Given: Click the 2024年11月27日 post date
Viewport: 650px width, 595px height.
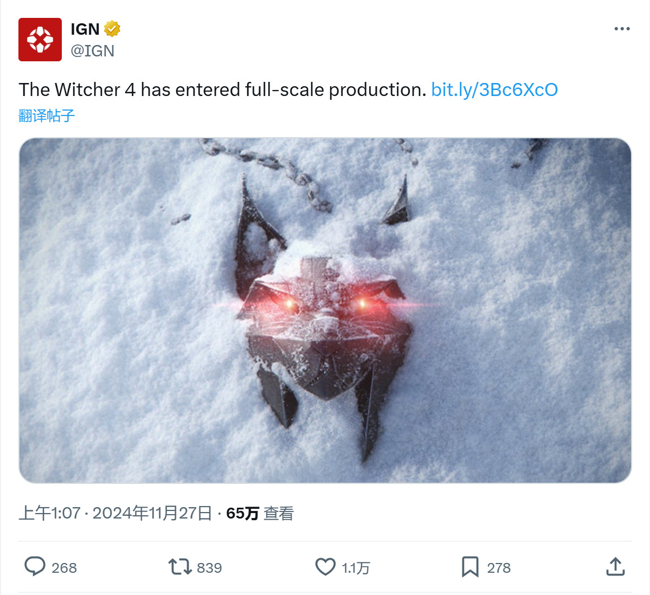Looking at the screenshot, I should [x=152, y=513].
